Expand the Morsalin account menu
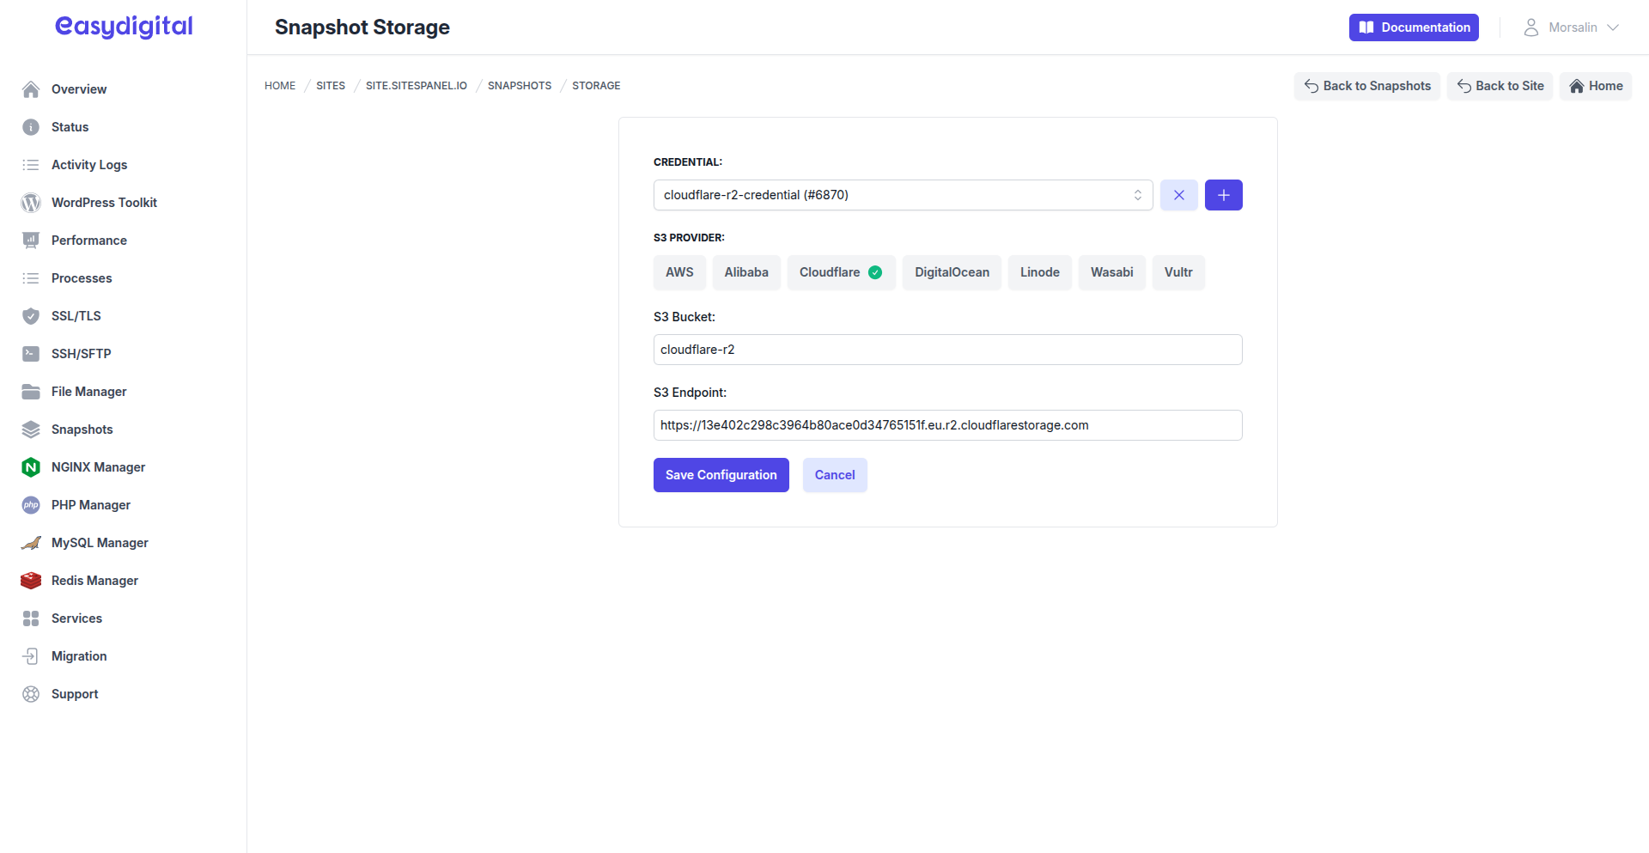The height and width of the screenshot is (853, 1649). [1572, 27]
